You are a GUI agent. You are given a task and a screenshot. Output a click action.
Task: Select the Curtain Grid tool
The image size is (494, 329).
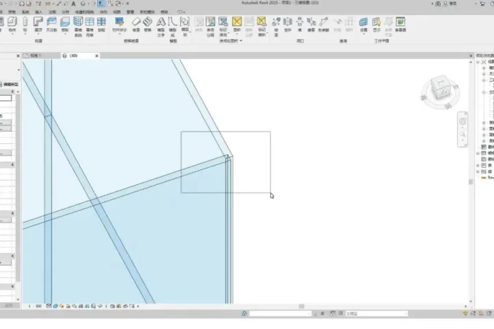pyautogui.click(x=90, y=27)
